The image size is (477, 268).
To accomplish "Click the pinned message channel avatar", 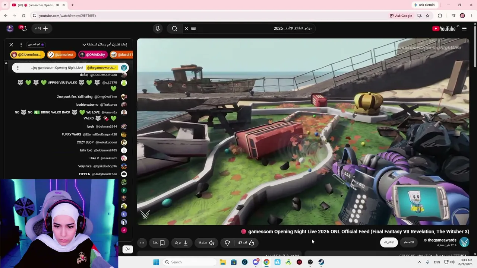I will (x=124, y=68).
